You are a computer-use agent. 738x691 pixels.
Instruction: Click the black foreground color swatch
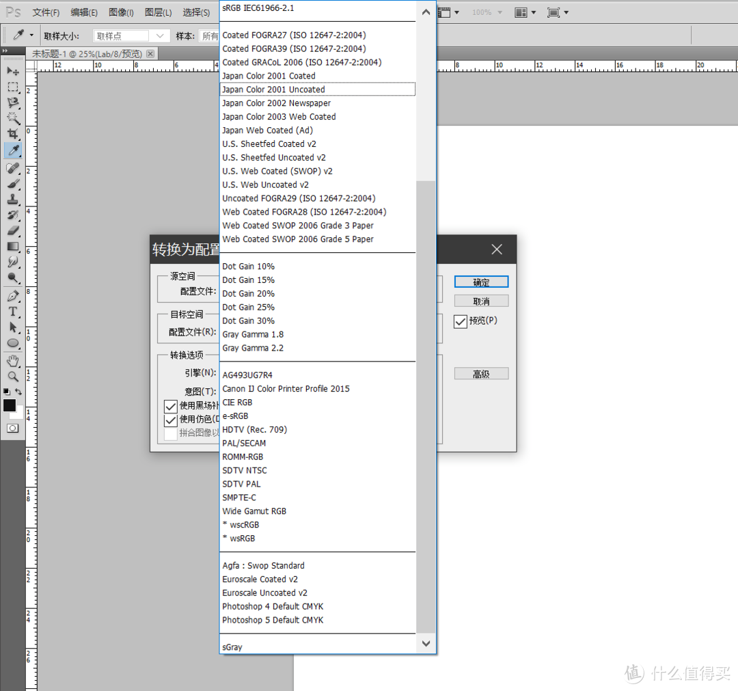click(10, 405)
